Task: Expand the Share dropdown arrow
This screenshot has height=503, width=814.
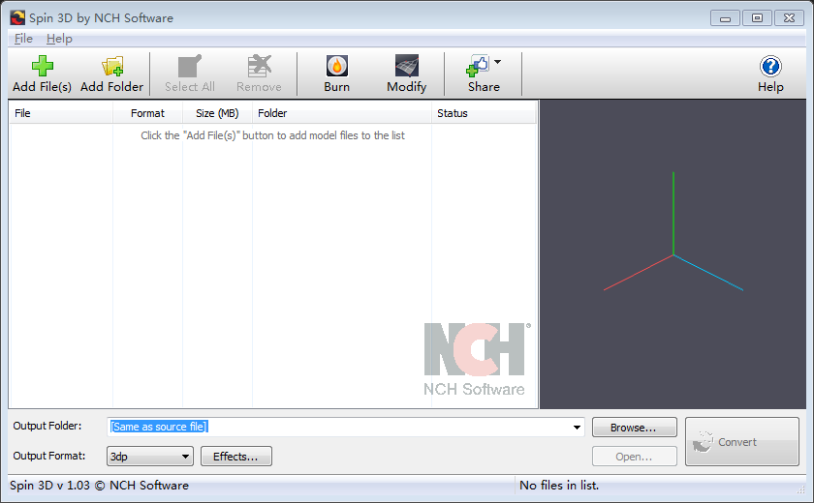Action: [497, 62]
